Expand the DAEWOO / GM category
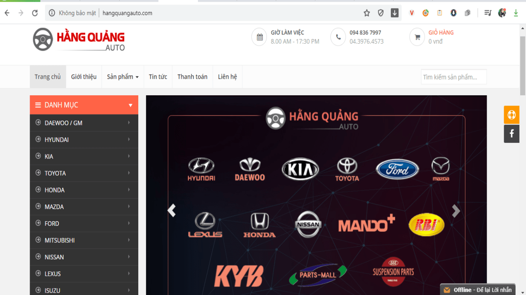 (84, 123)
